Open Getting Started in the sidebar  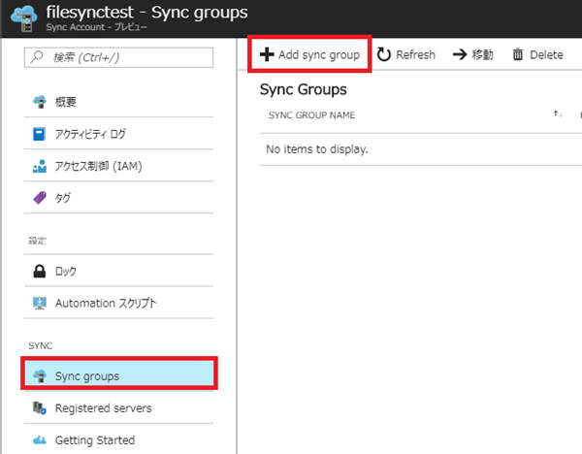[118, 439]
